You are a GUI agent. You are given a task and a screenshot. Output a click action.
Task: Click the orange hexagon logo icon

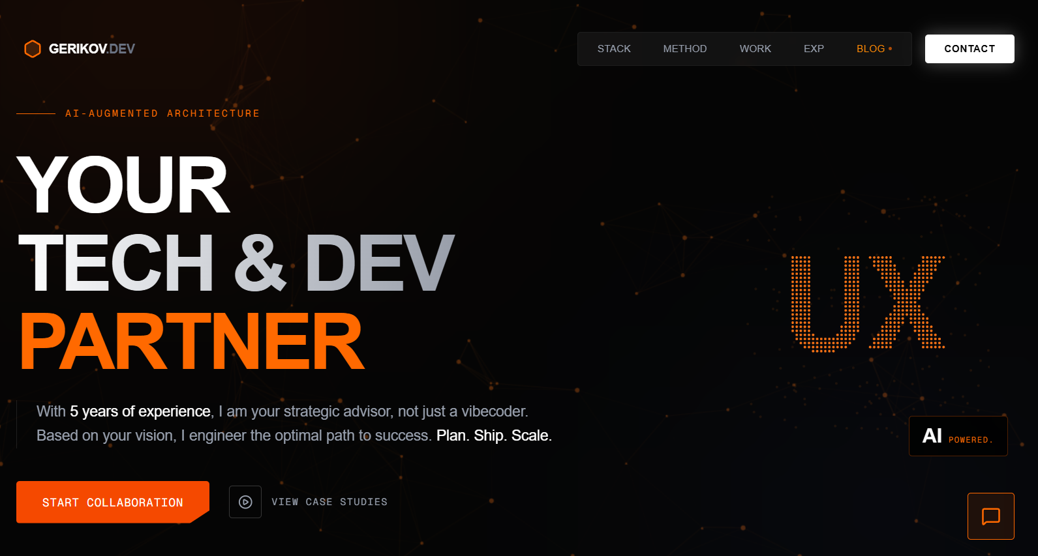pyautogui.click(x=33, y=49)
